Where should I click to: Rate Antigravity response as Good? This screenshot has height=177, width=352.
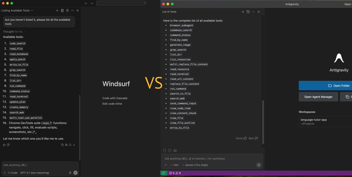[x=241, y=138]
